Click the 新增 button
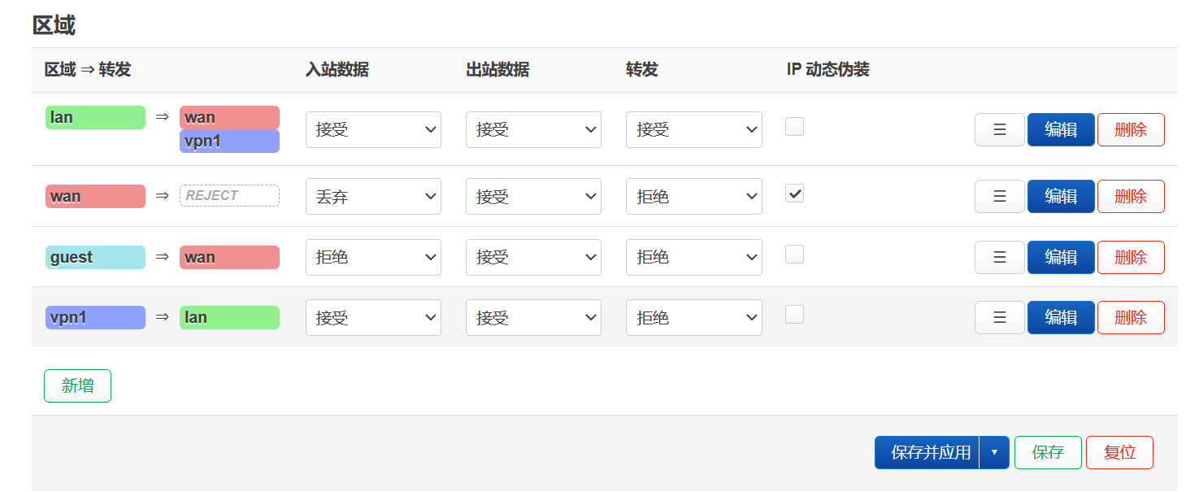The image size is (1199, 492). point(77,385)
